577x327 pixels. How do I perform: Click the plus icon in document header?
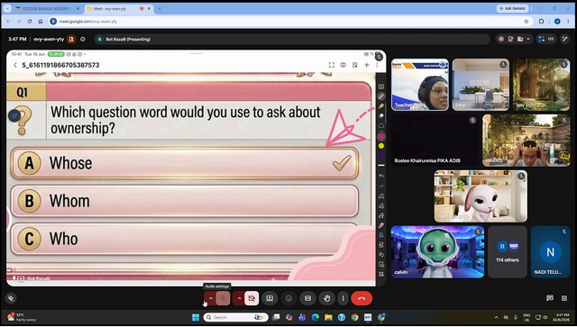pos(367,65)
